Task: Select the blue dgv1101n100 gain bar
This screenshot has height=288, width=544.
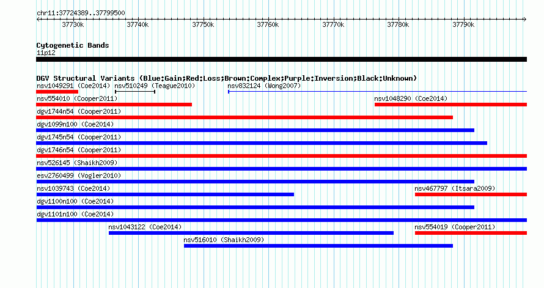Action: coord(282,220)
